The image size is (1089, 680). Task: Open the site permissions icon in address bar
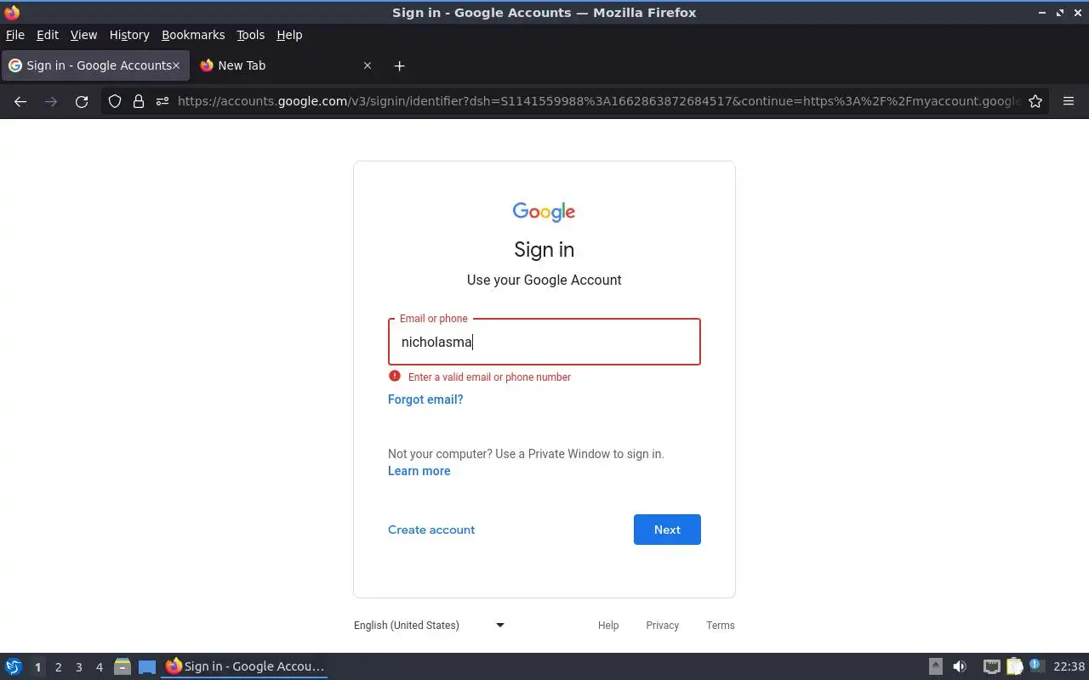pos(162,101)
